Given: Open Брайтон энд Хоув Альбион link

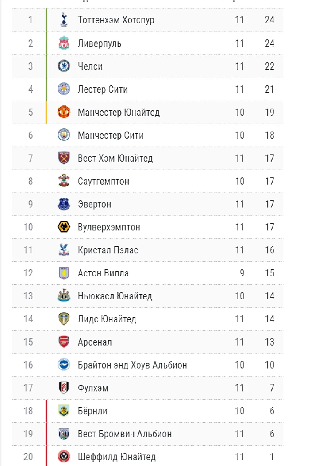Looking at the screenshot, I should (132, 365).
